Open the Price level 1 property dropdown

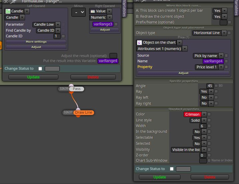(x=221, y=67)
